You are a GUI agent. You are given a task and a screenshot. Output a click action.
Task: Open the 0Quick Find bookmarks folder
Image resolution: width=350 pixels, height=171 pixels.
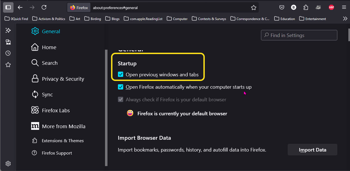click(x=17, y=19)
